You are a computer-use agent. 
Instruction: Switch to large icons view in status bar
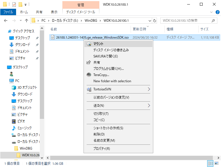click(x=216, y=163)
